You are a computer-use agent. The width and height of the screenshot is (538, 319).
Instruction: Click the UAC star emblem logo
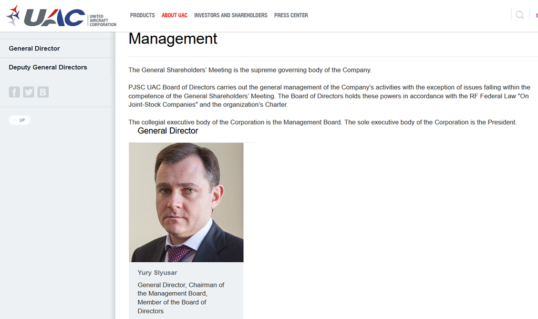(14, 15)
